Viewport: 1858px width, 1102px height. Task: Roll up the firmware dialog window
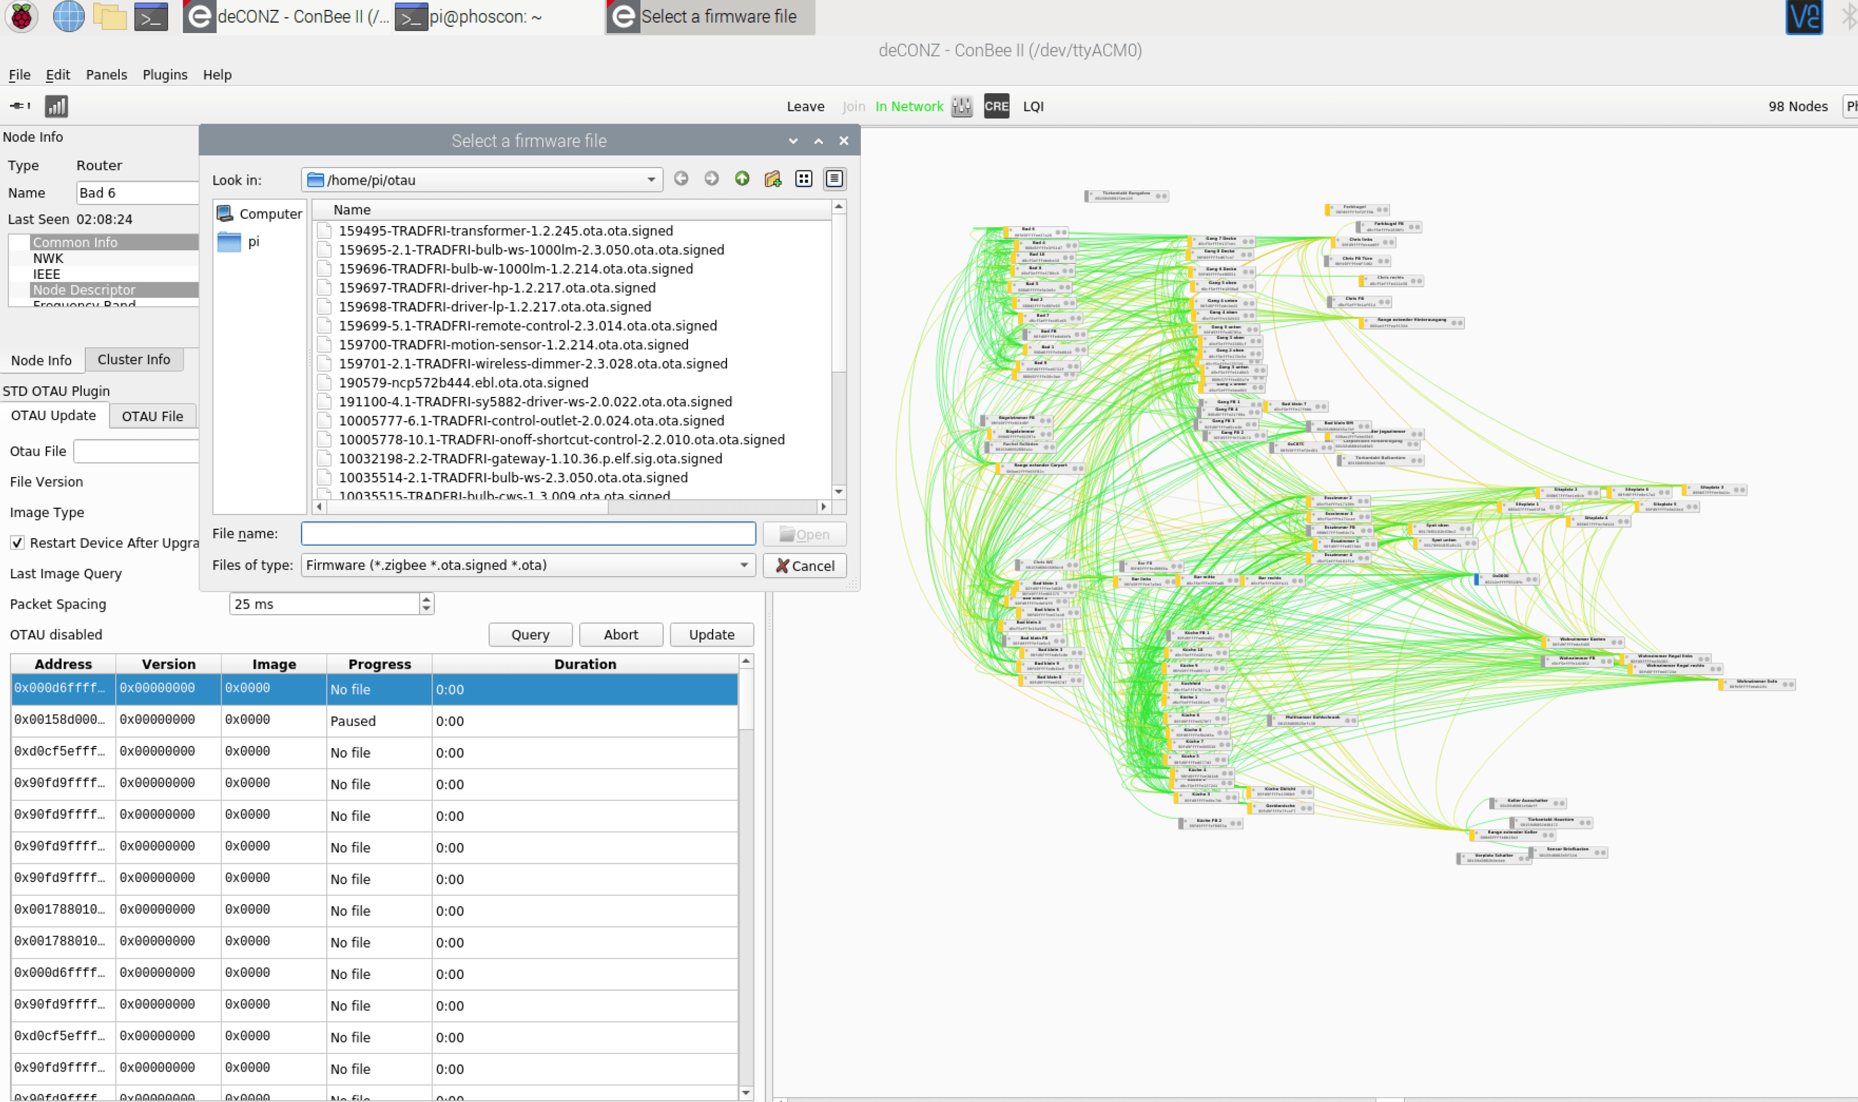[x=793, y=141]
